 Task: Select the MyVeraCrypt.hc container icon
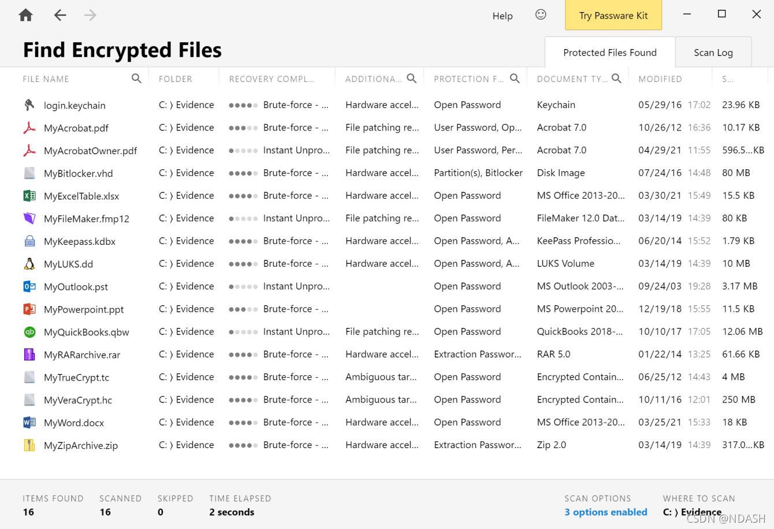[29, 400]
